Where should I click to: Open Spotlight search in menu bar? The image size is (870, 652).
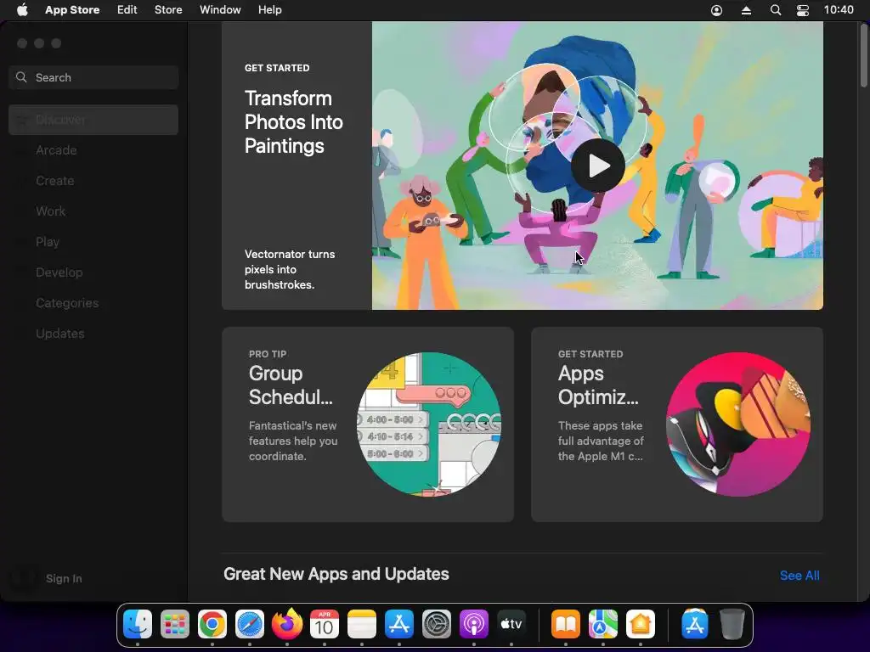(x=776, y=10)
